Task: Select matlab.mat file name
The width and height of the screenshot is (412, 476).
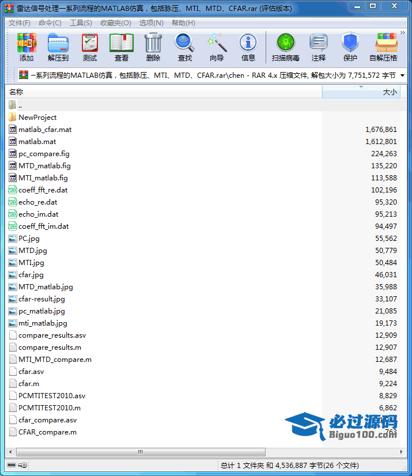Action: (x=37, y=142)
